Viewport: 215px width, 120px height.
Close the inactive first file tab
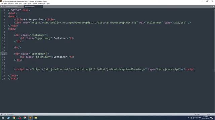click(22, 7)
